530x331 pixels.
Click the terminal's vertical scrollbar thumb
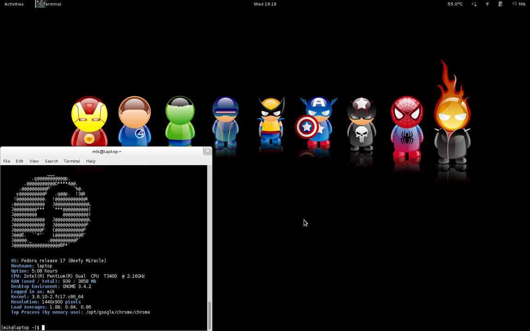point(210,315)
